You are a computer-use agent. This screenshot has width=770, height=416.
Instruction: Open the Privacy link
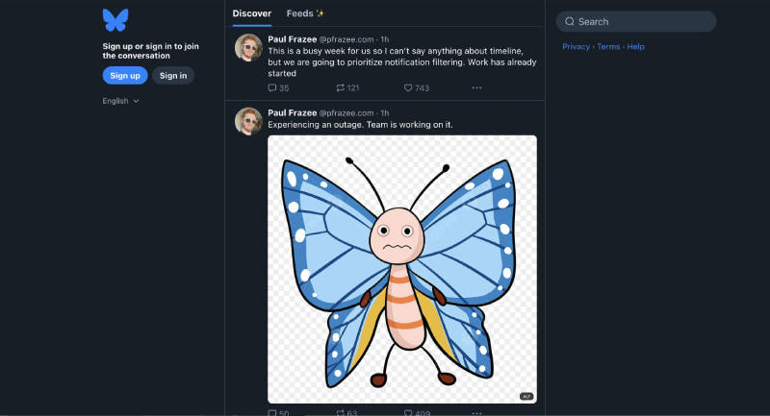[576, 46]
